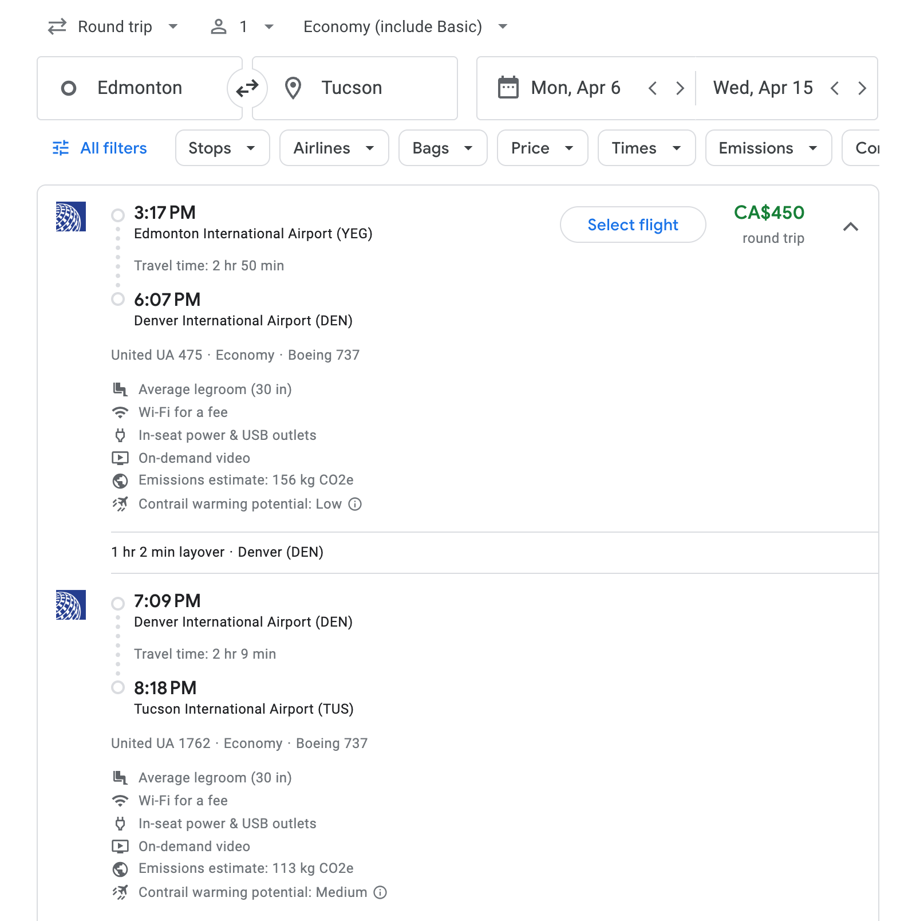Swap origin and destination cities
The image size is (916, 921).
[x=247, y=88]
